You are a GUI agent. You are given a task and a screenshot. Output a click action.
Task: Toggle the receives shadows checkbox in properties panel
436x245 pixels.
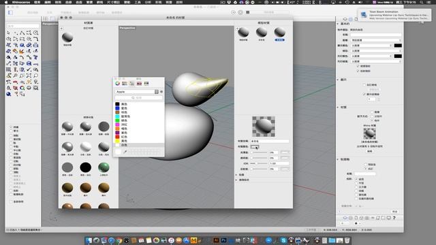tap(358, 71)
